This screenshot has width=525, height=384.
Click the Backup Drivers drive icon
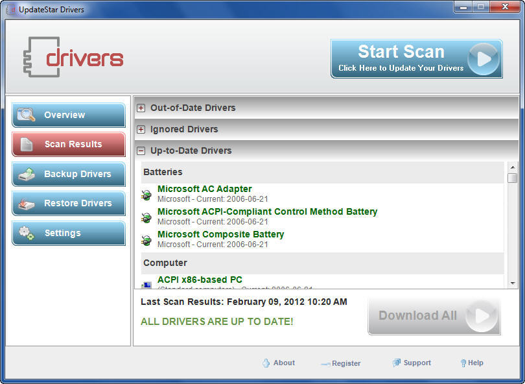click(x=27, y=174)
